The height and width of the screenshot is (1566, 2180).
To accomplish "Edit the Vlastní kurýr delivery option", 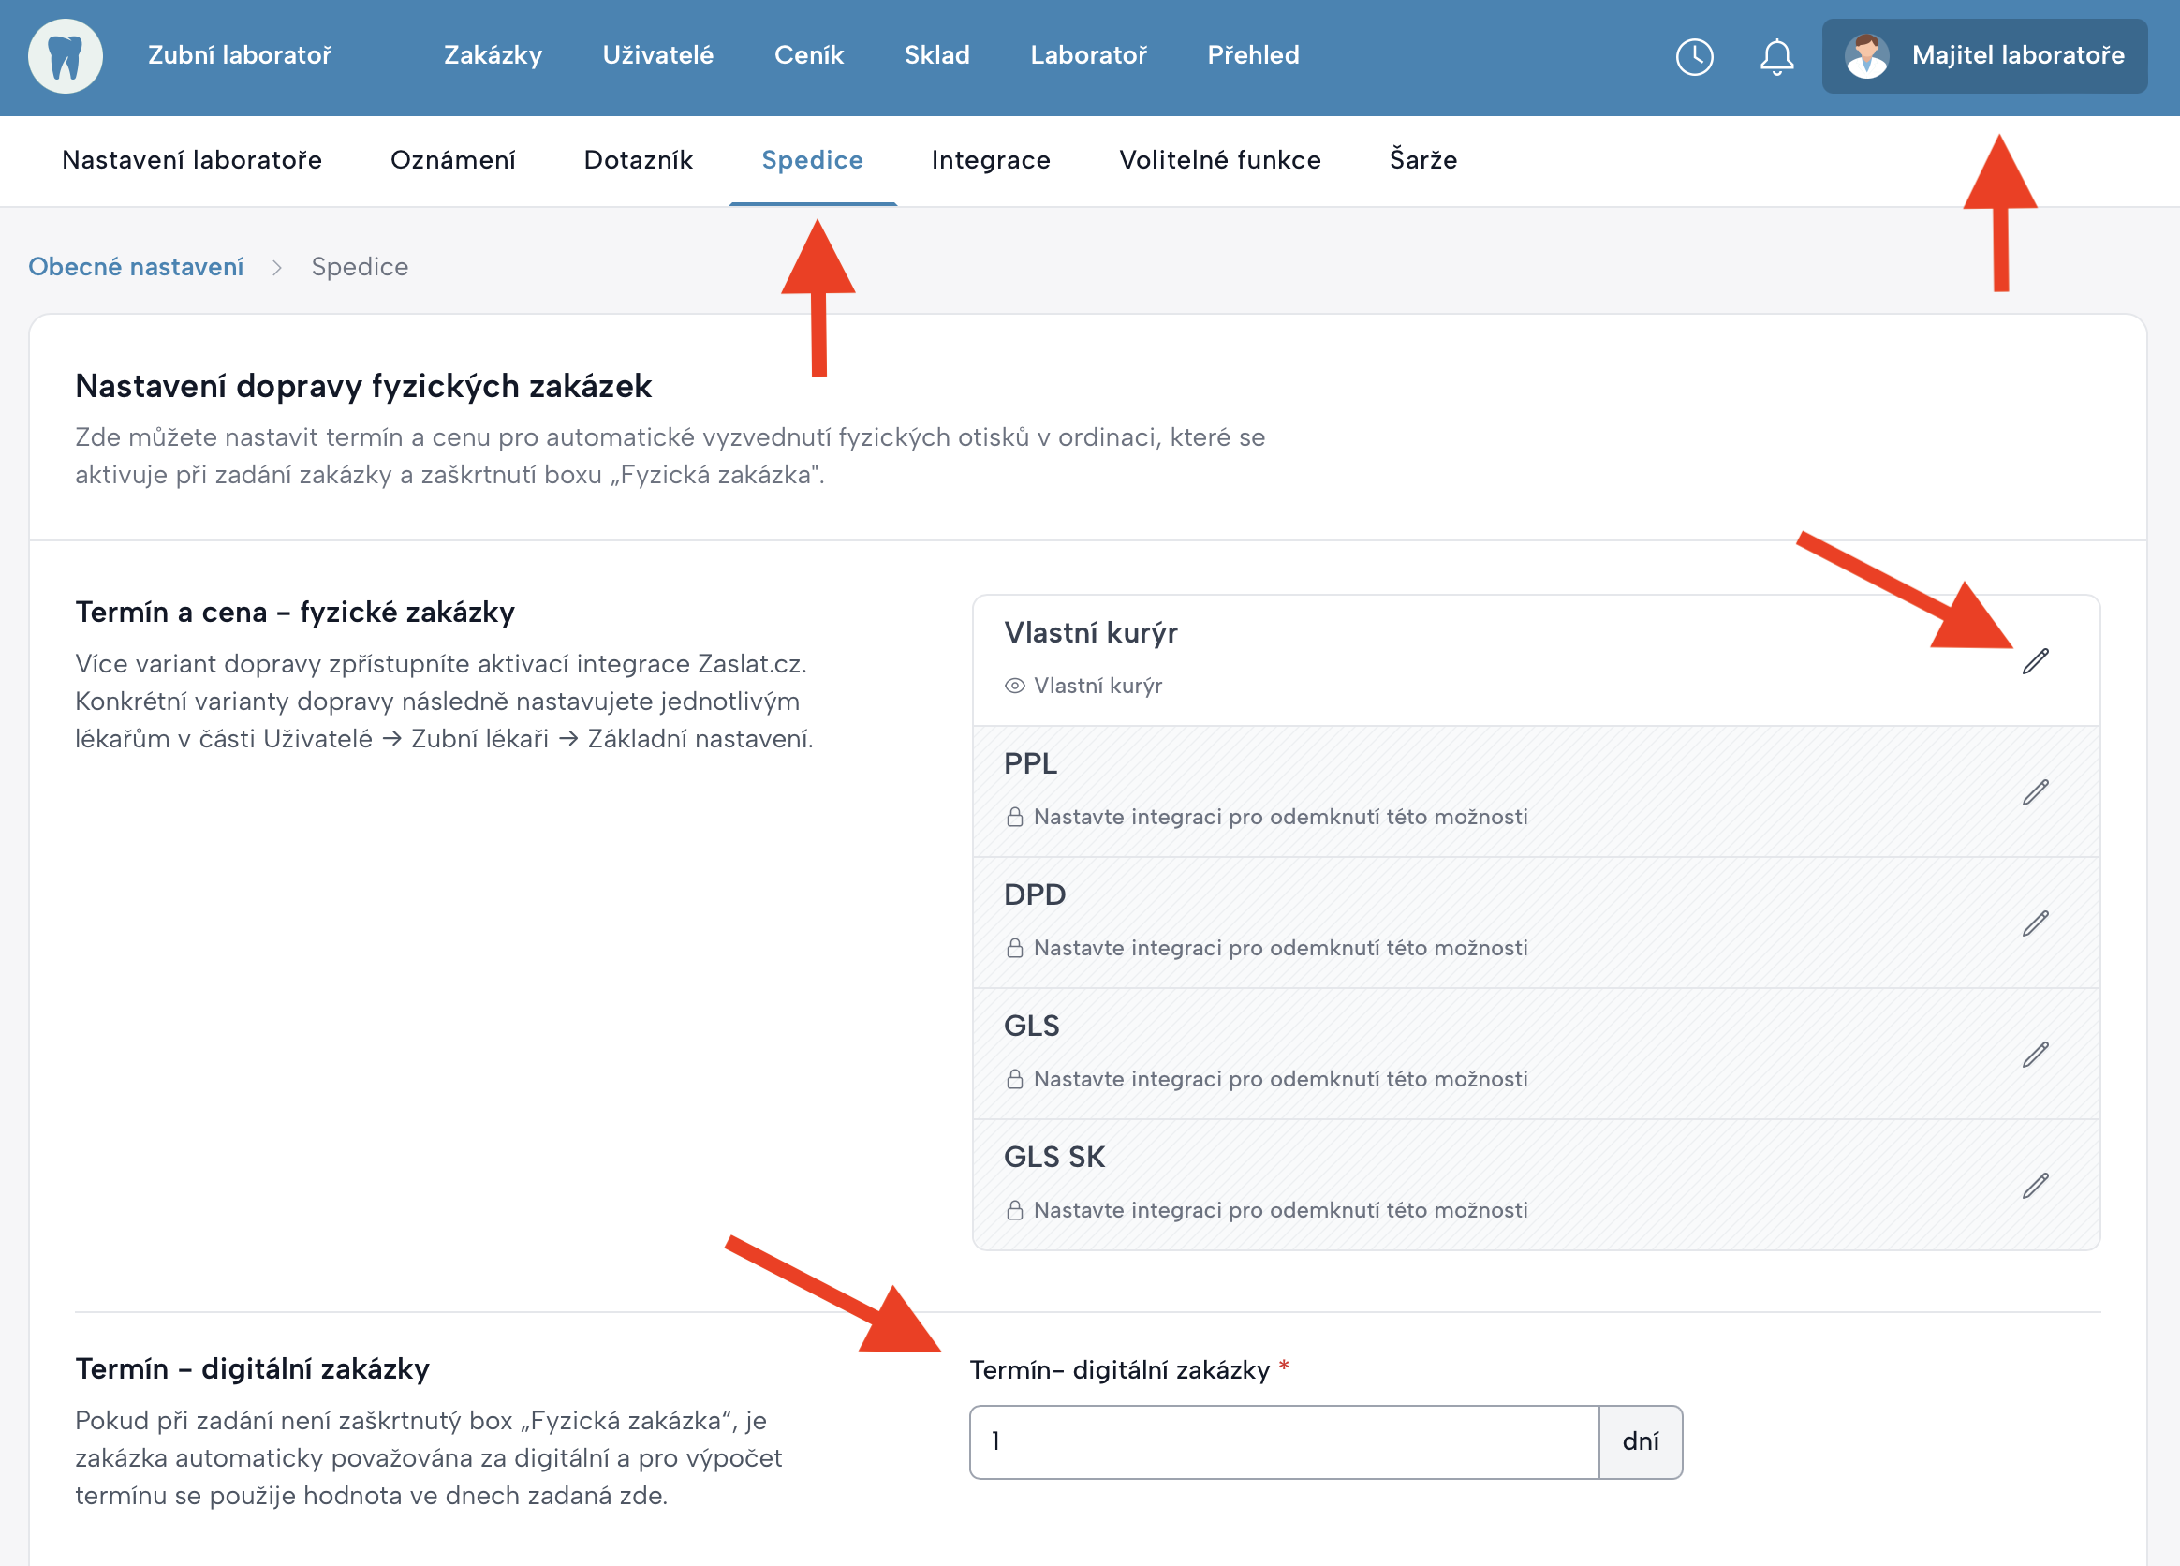I will coord(2035,661).
